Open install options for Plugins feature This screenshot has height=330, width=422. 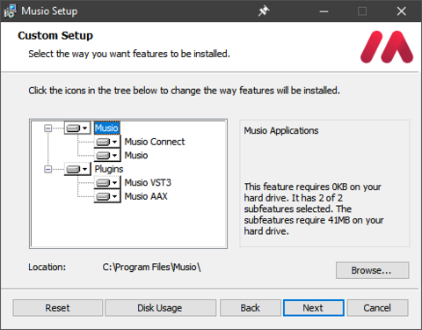click(77, 169)
